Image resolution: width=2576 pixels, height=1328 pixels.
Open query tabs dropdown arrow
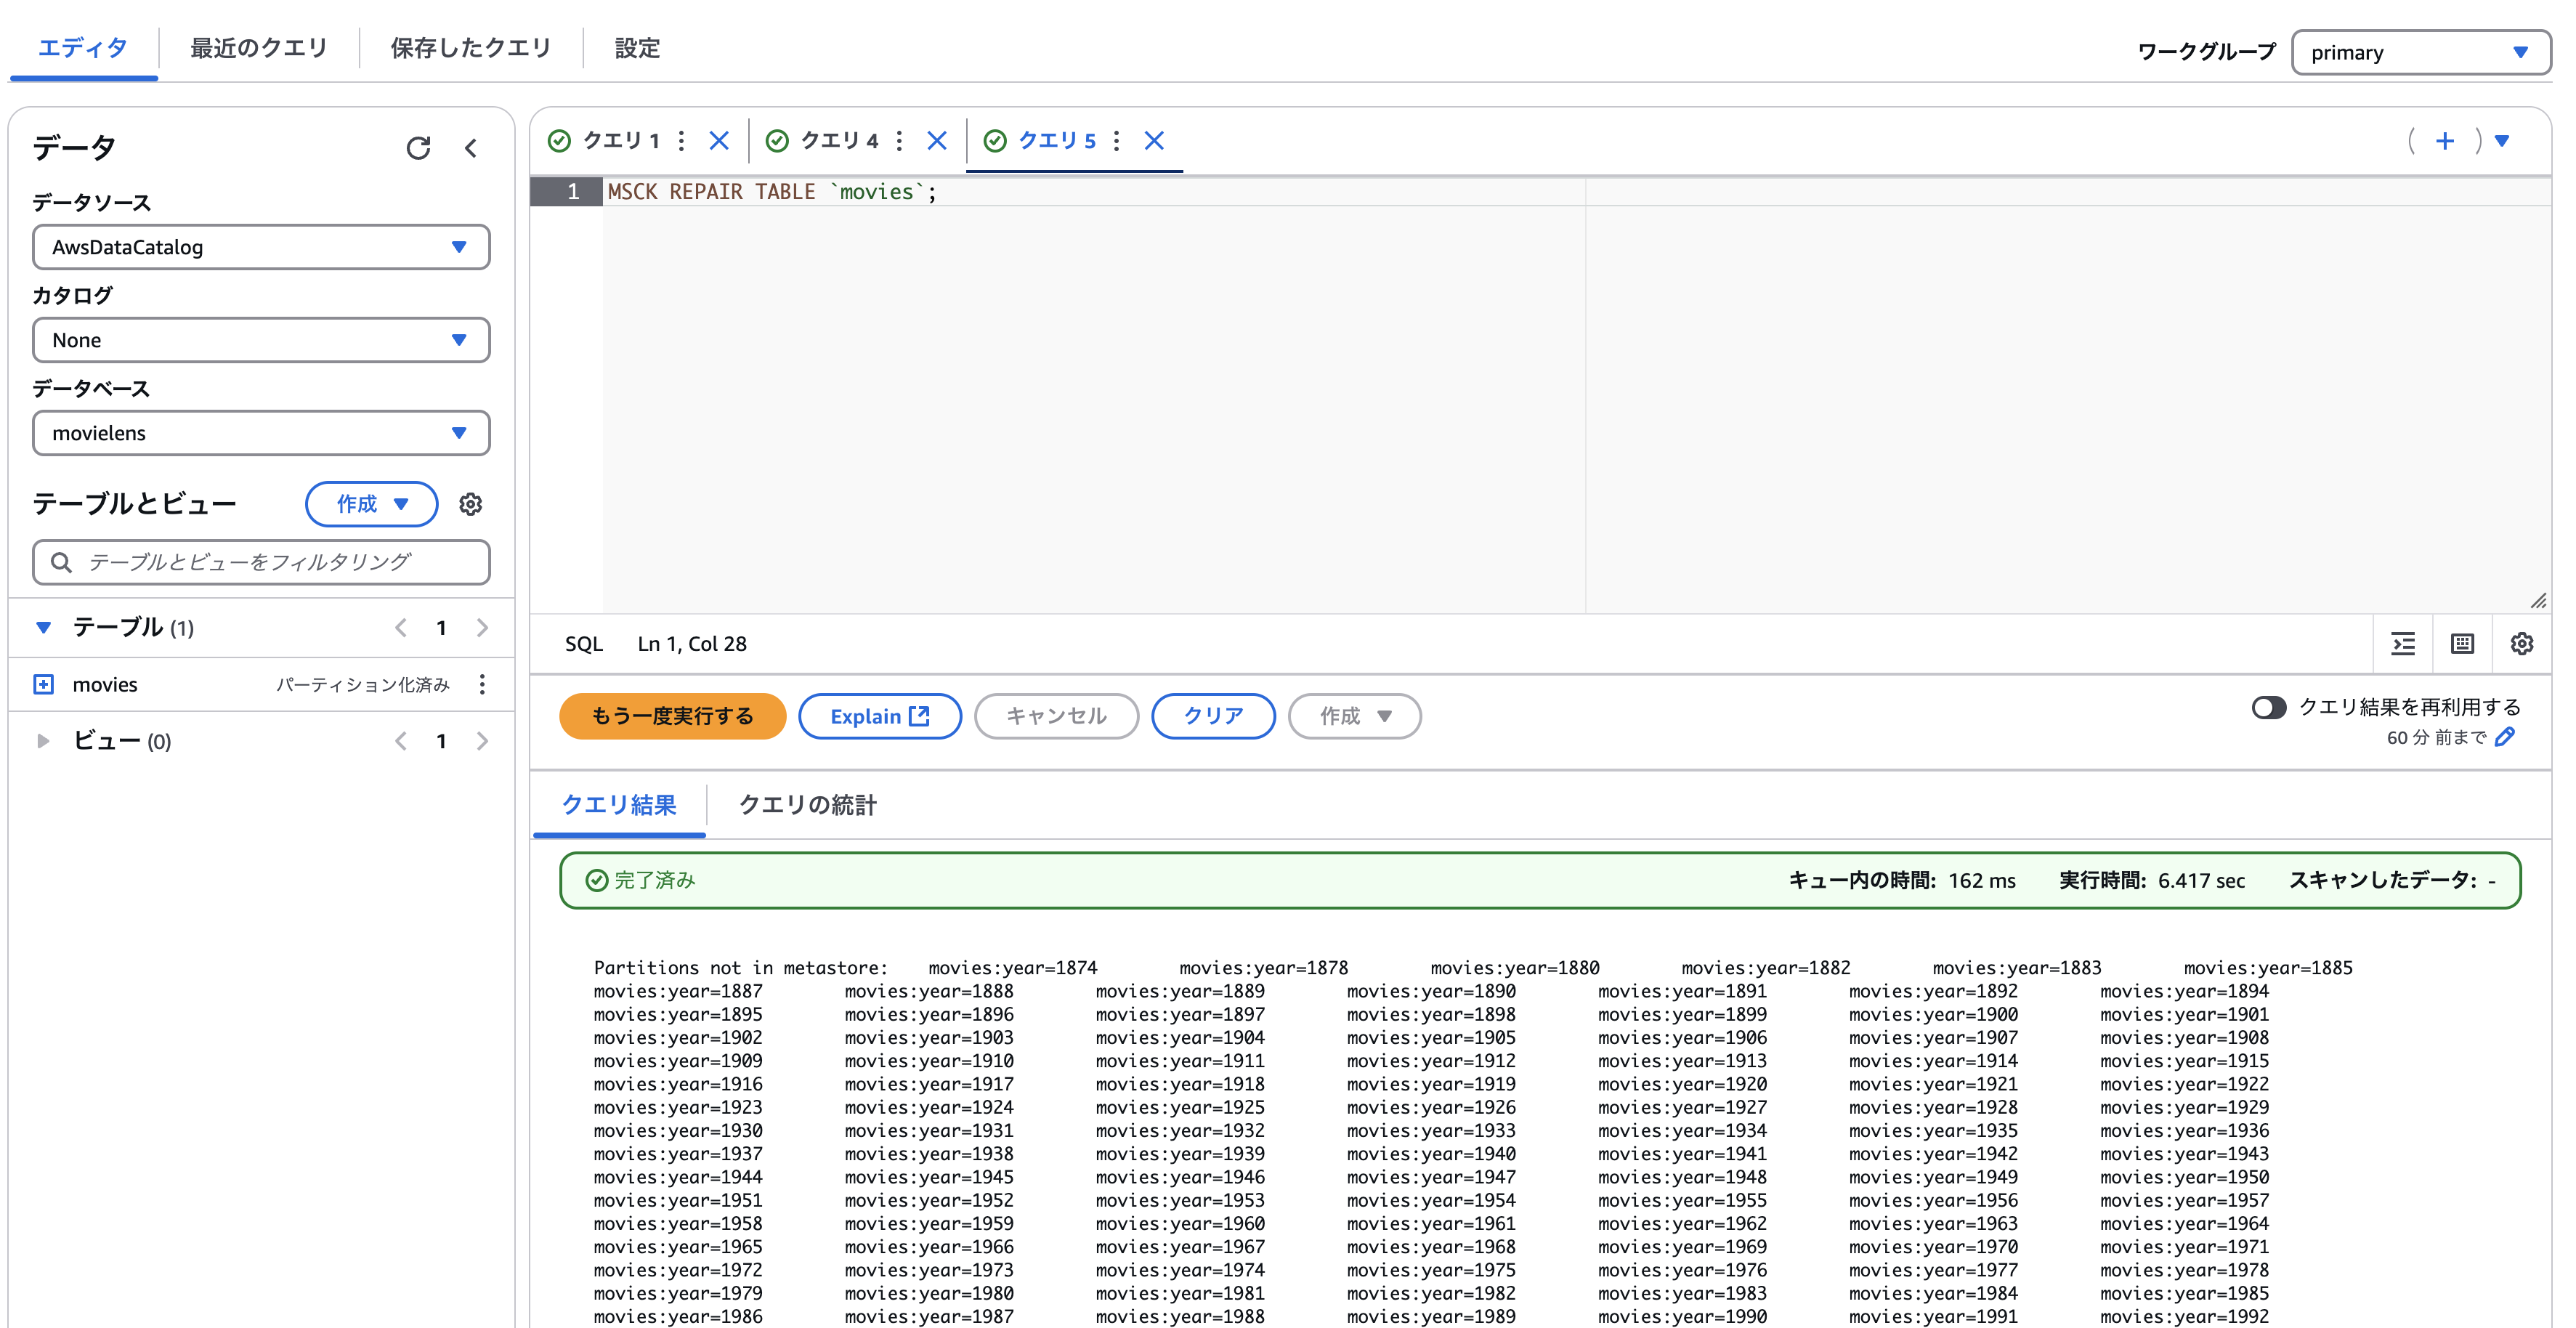tap(2503, 141)
